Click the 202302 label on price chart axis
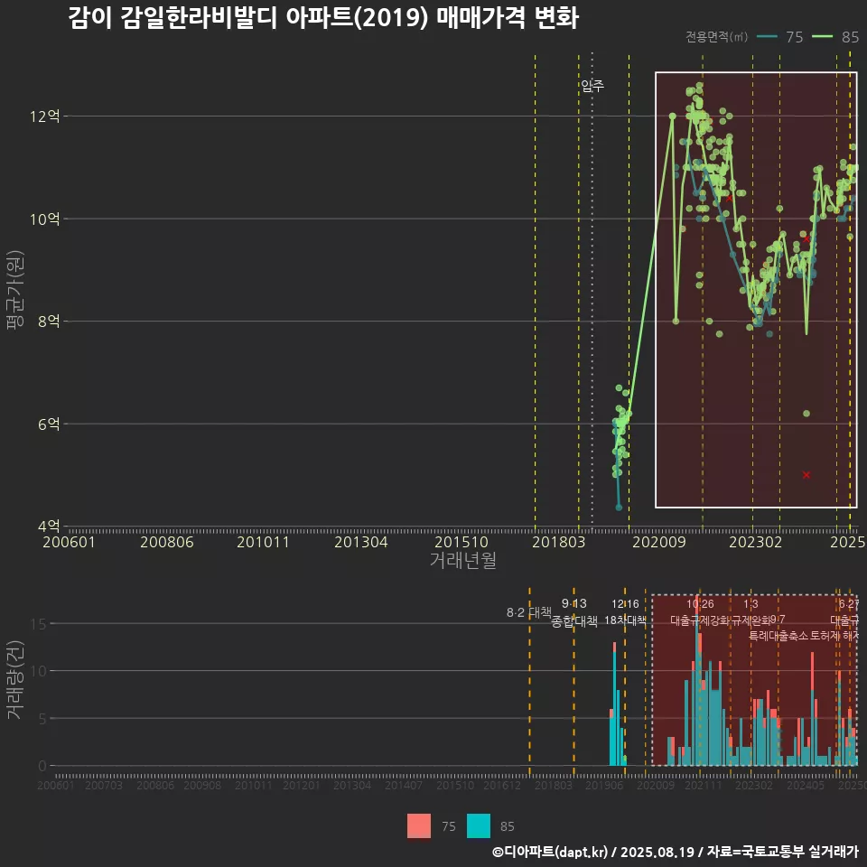Screen dimensions: 867x867 756,542
